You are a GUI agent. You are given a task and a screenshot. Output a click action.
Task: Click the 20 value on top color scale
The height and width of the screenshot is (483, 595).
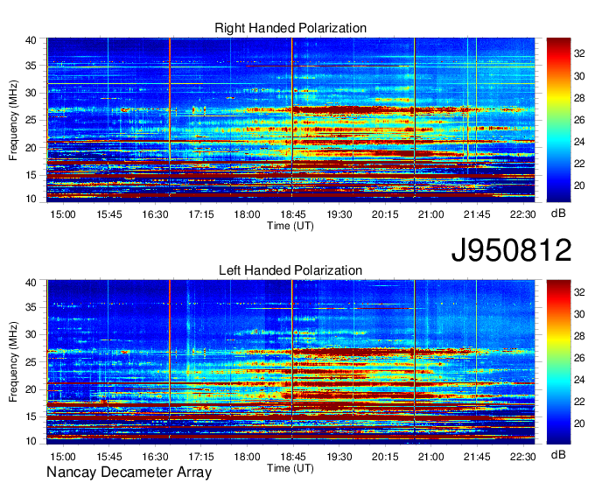click(x=579, y=185)
